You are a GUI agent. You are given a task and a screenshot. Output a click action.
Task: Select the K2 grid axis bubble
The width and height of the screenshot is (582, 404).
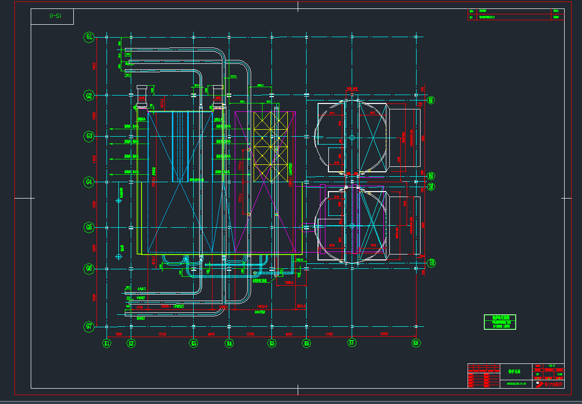131,344
